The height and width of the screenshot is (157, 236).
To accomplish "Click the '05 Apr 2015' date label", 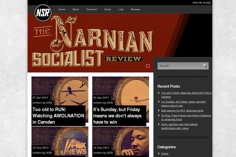I will click(101, 98).
